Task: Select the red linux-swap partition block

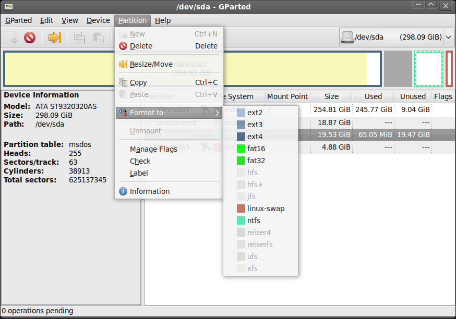Action: click(449, 69)
